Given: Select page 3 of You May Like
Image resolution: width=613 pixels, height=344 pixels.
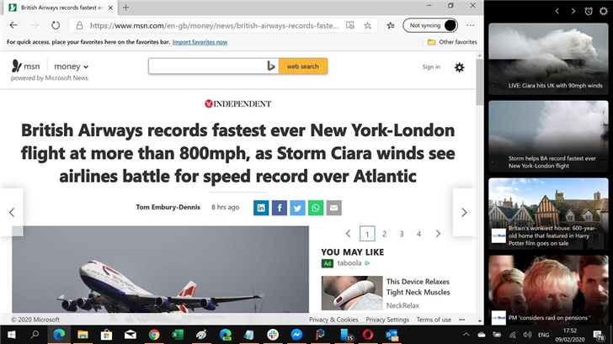Looking at the screenshot, I should tap(402, 234).
